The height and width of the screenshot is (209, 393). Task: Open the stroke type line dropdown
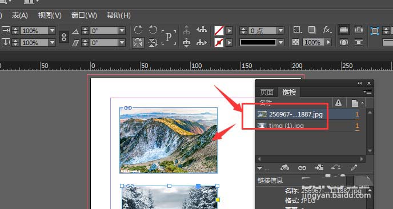280,42
